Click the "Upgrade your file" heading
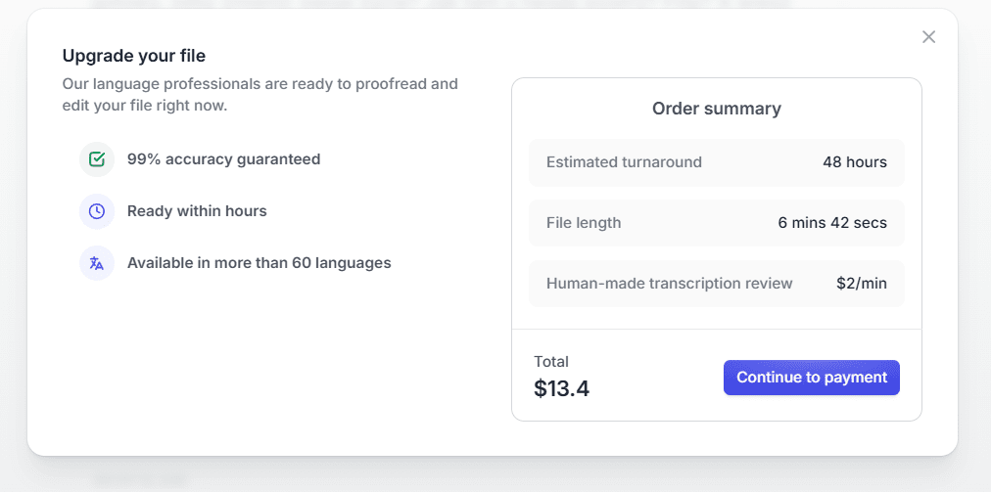Screen dimensions: 991x492 pyautogui.click(x=134, y=56)
